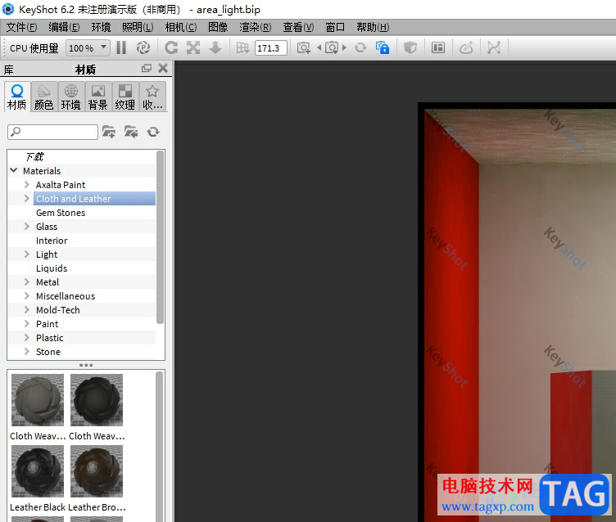The image size is (616, 522).
Task: Switch to the favorites star tab
Action: (152, 97)
